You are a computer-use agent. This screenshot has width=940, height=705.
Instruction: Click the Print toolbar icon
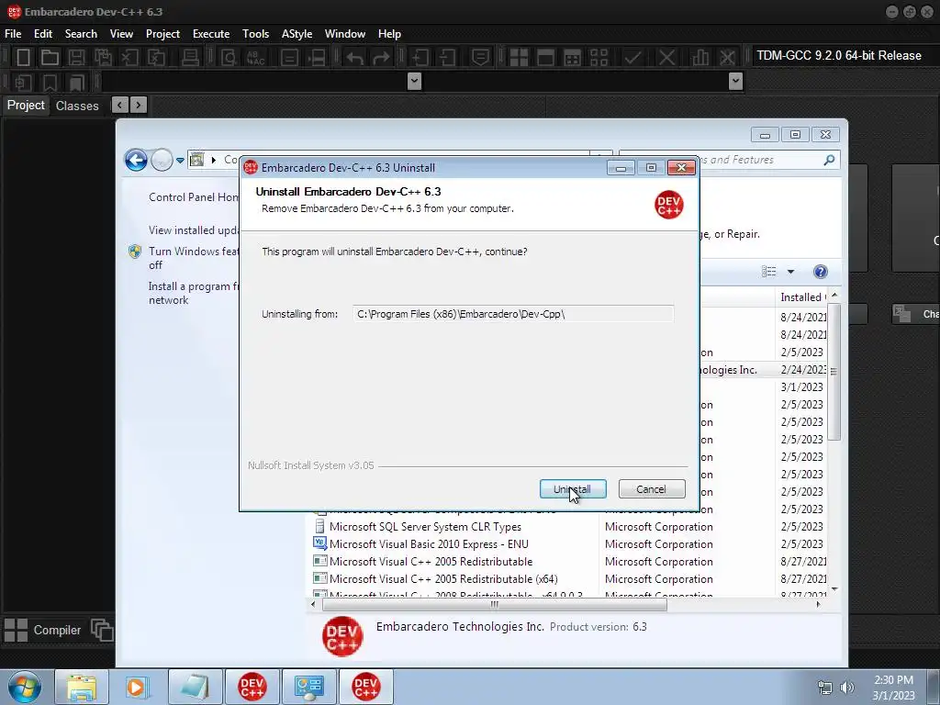pyautogui.click(x=190, y=58)
